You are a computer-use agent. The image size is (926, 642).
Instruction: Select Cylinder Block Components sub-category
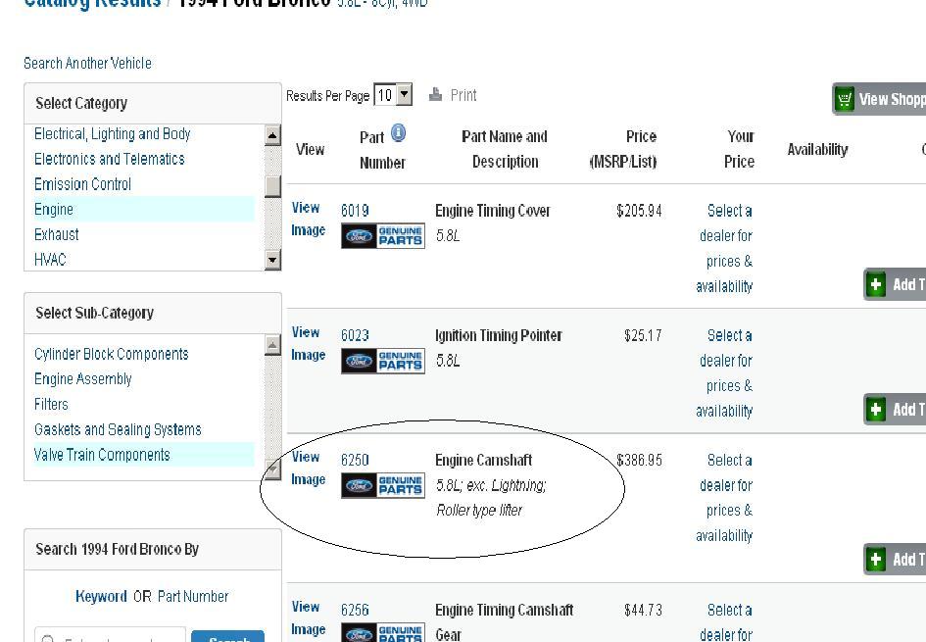click(111, 354)
